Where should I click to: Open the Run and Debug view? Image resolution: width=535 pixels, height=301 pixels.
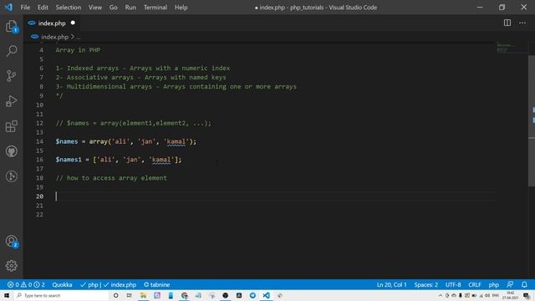12,101
